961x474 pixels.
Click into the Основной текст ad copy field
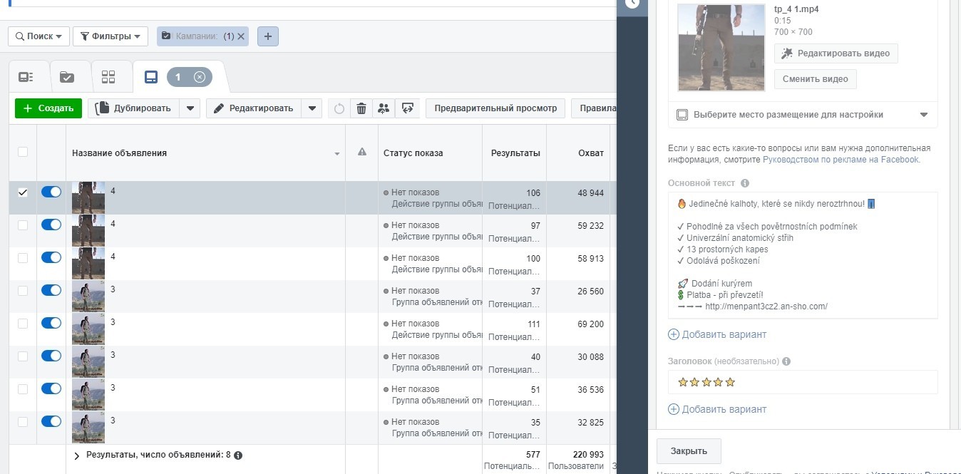pyautogui.click(x=803, y=255)
